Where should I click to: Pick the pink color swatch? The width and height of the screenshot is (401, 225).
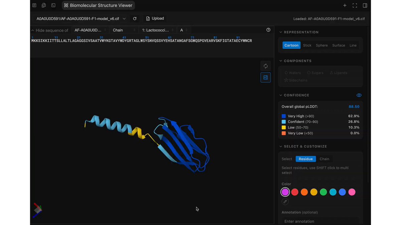point(352,192)
